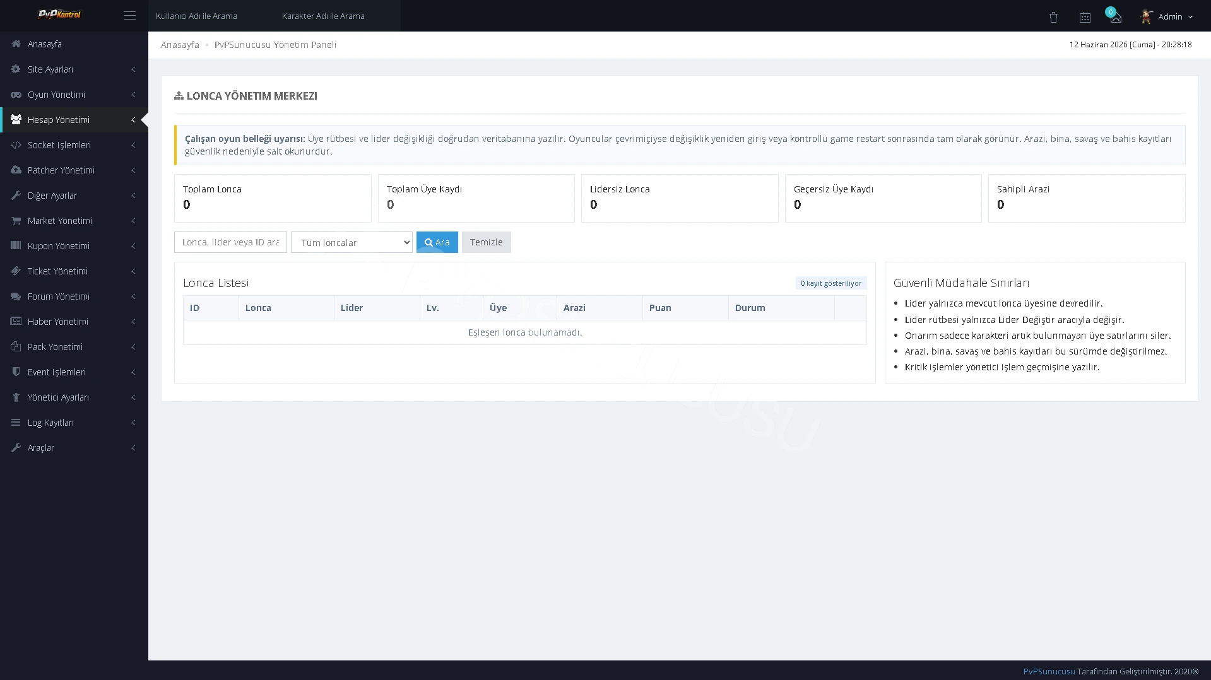The image size is (1211, 680).
Task: Open the trash icon in top bar
Action: (1053, 18)
